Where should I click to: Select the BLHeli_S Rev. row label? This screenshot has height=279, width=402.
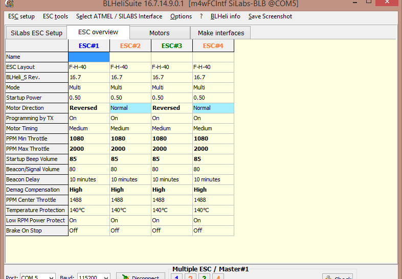tap(37, 77)
